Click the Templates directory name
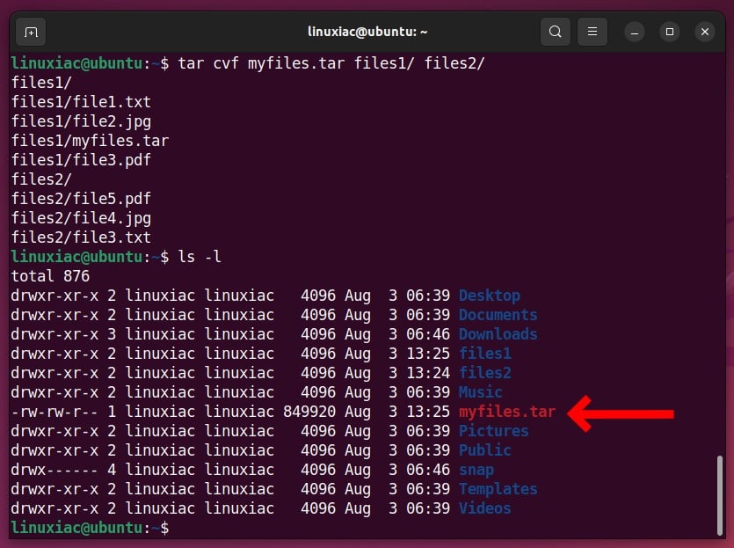734x548 pixels. click(498, 489)
